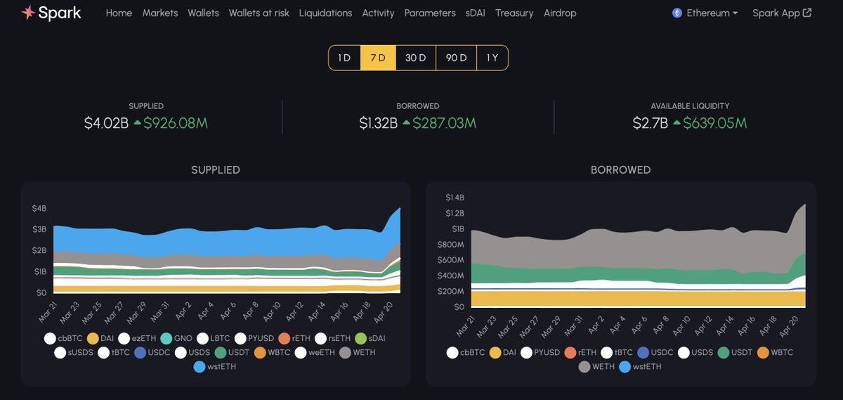Screen dimensions: 843x400
Task: Open the Parameters page
Action: click(430, 13)
